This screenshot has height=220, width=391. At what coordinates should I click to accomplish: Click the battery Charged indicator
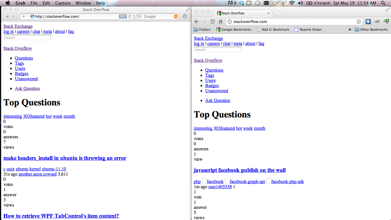pyautogui.click(x=318, y=3)
